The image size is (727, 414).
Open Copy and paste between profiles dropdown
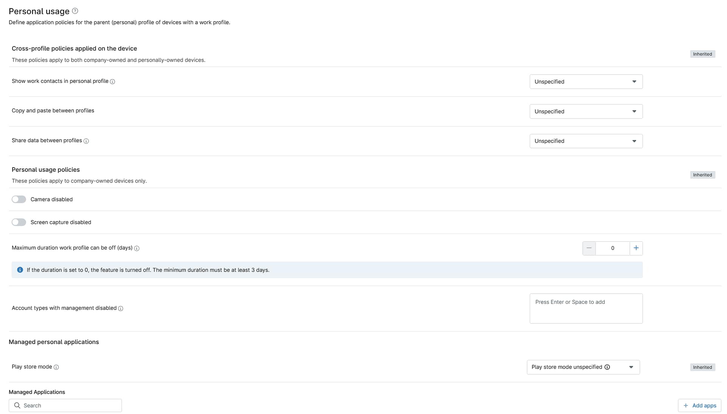coord(586,112)
